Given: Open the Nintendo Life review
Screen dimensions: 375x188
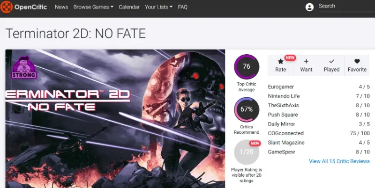Looking at the screenshot, I should tap(285, 96).
